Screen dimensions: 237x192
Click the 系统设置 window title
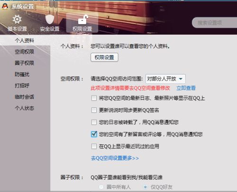click(23, 7)
